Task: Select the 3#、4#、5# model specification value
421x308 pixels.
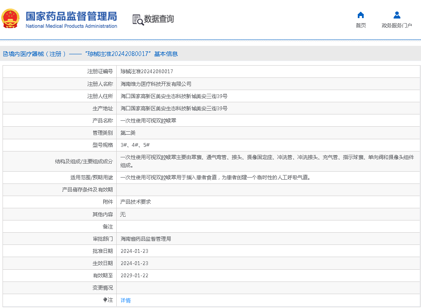Action: tap(135, 145)
